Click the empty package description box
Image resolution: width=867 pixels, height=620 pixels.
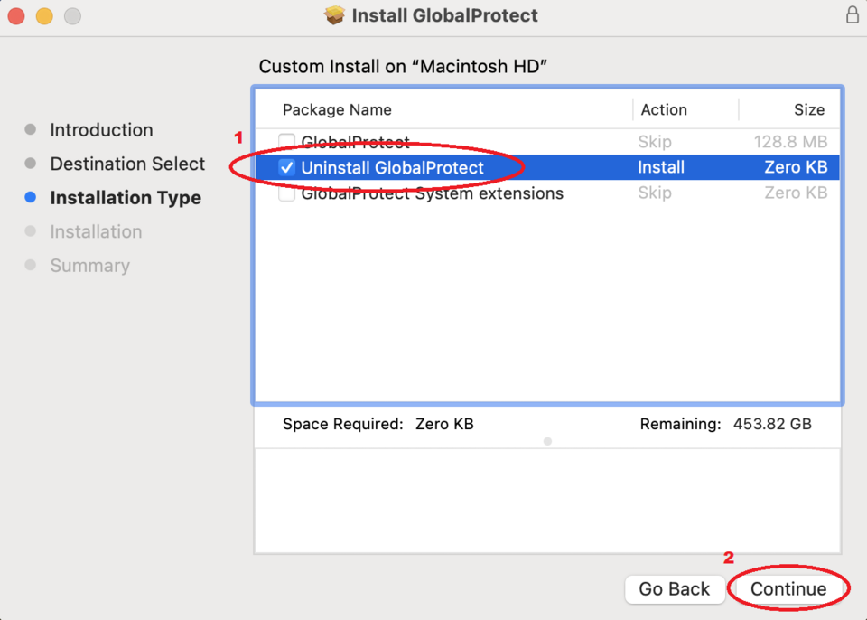coord(547,500)
